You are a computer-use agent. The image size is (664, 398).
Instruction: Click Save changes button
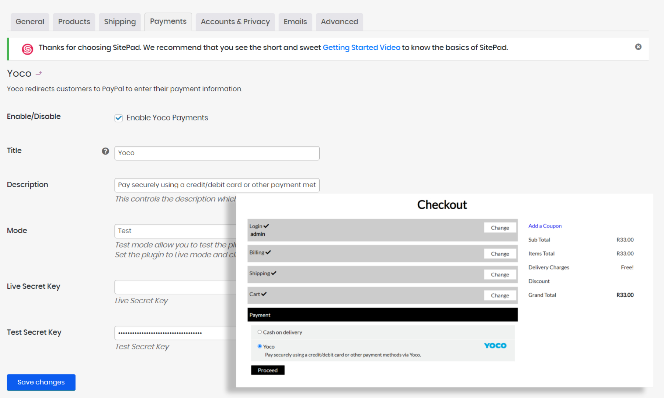41,382
